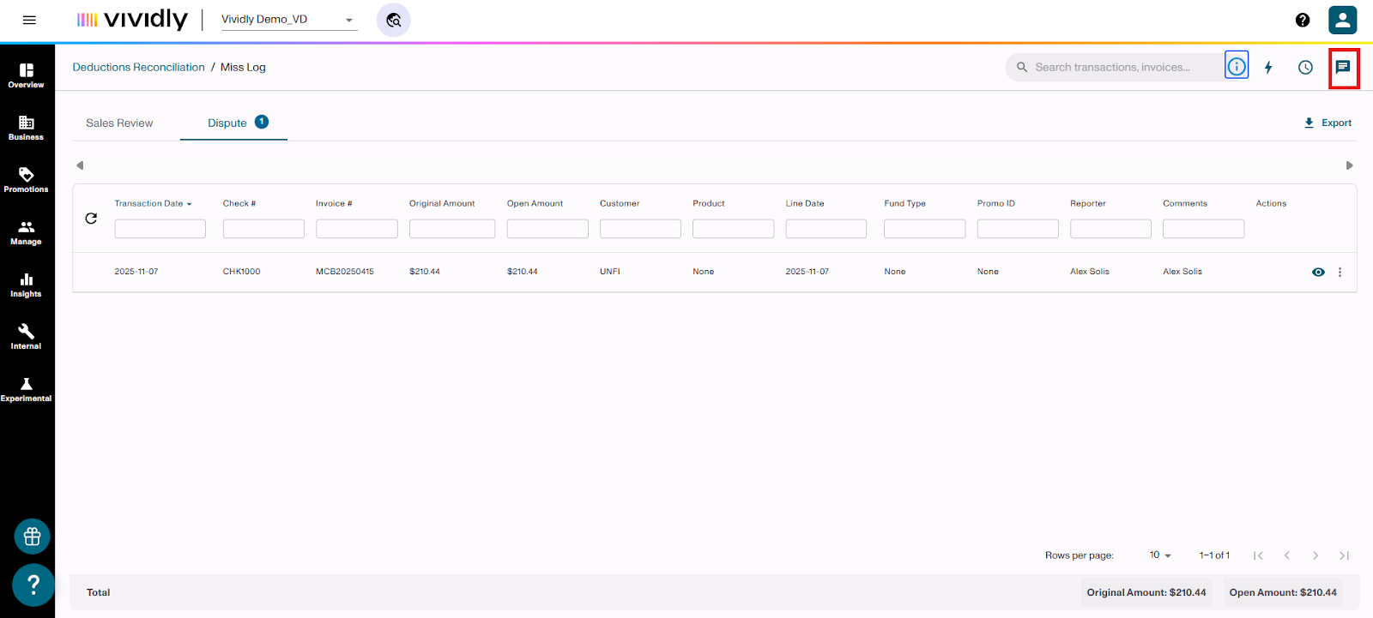
Task: Open the comments chat icon
Action: [1343, 67]
